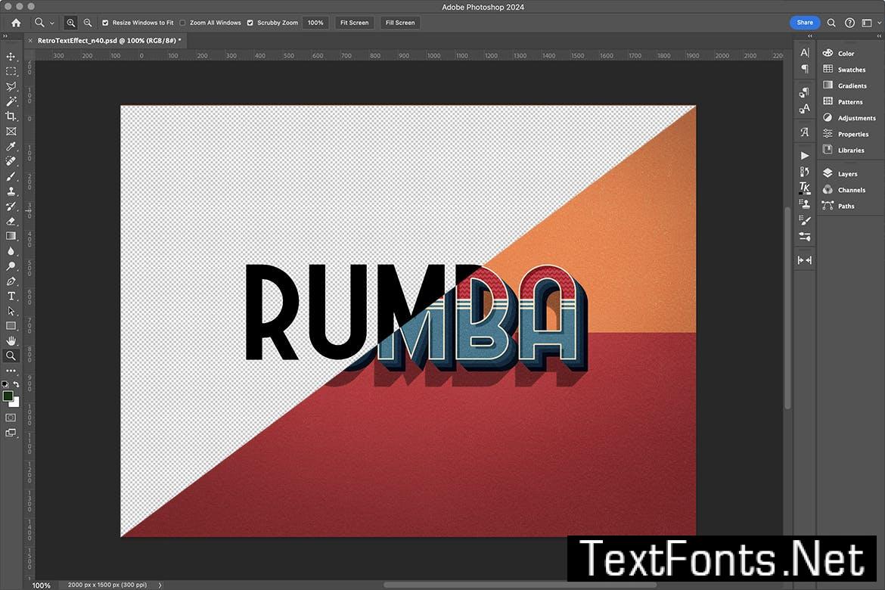Select the Brush tool
The image size is (885, 590).
(x=11, y=176)
